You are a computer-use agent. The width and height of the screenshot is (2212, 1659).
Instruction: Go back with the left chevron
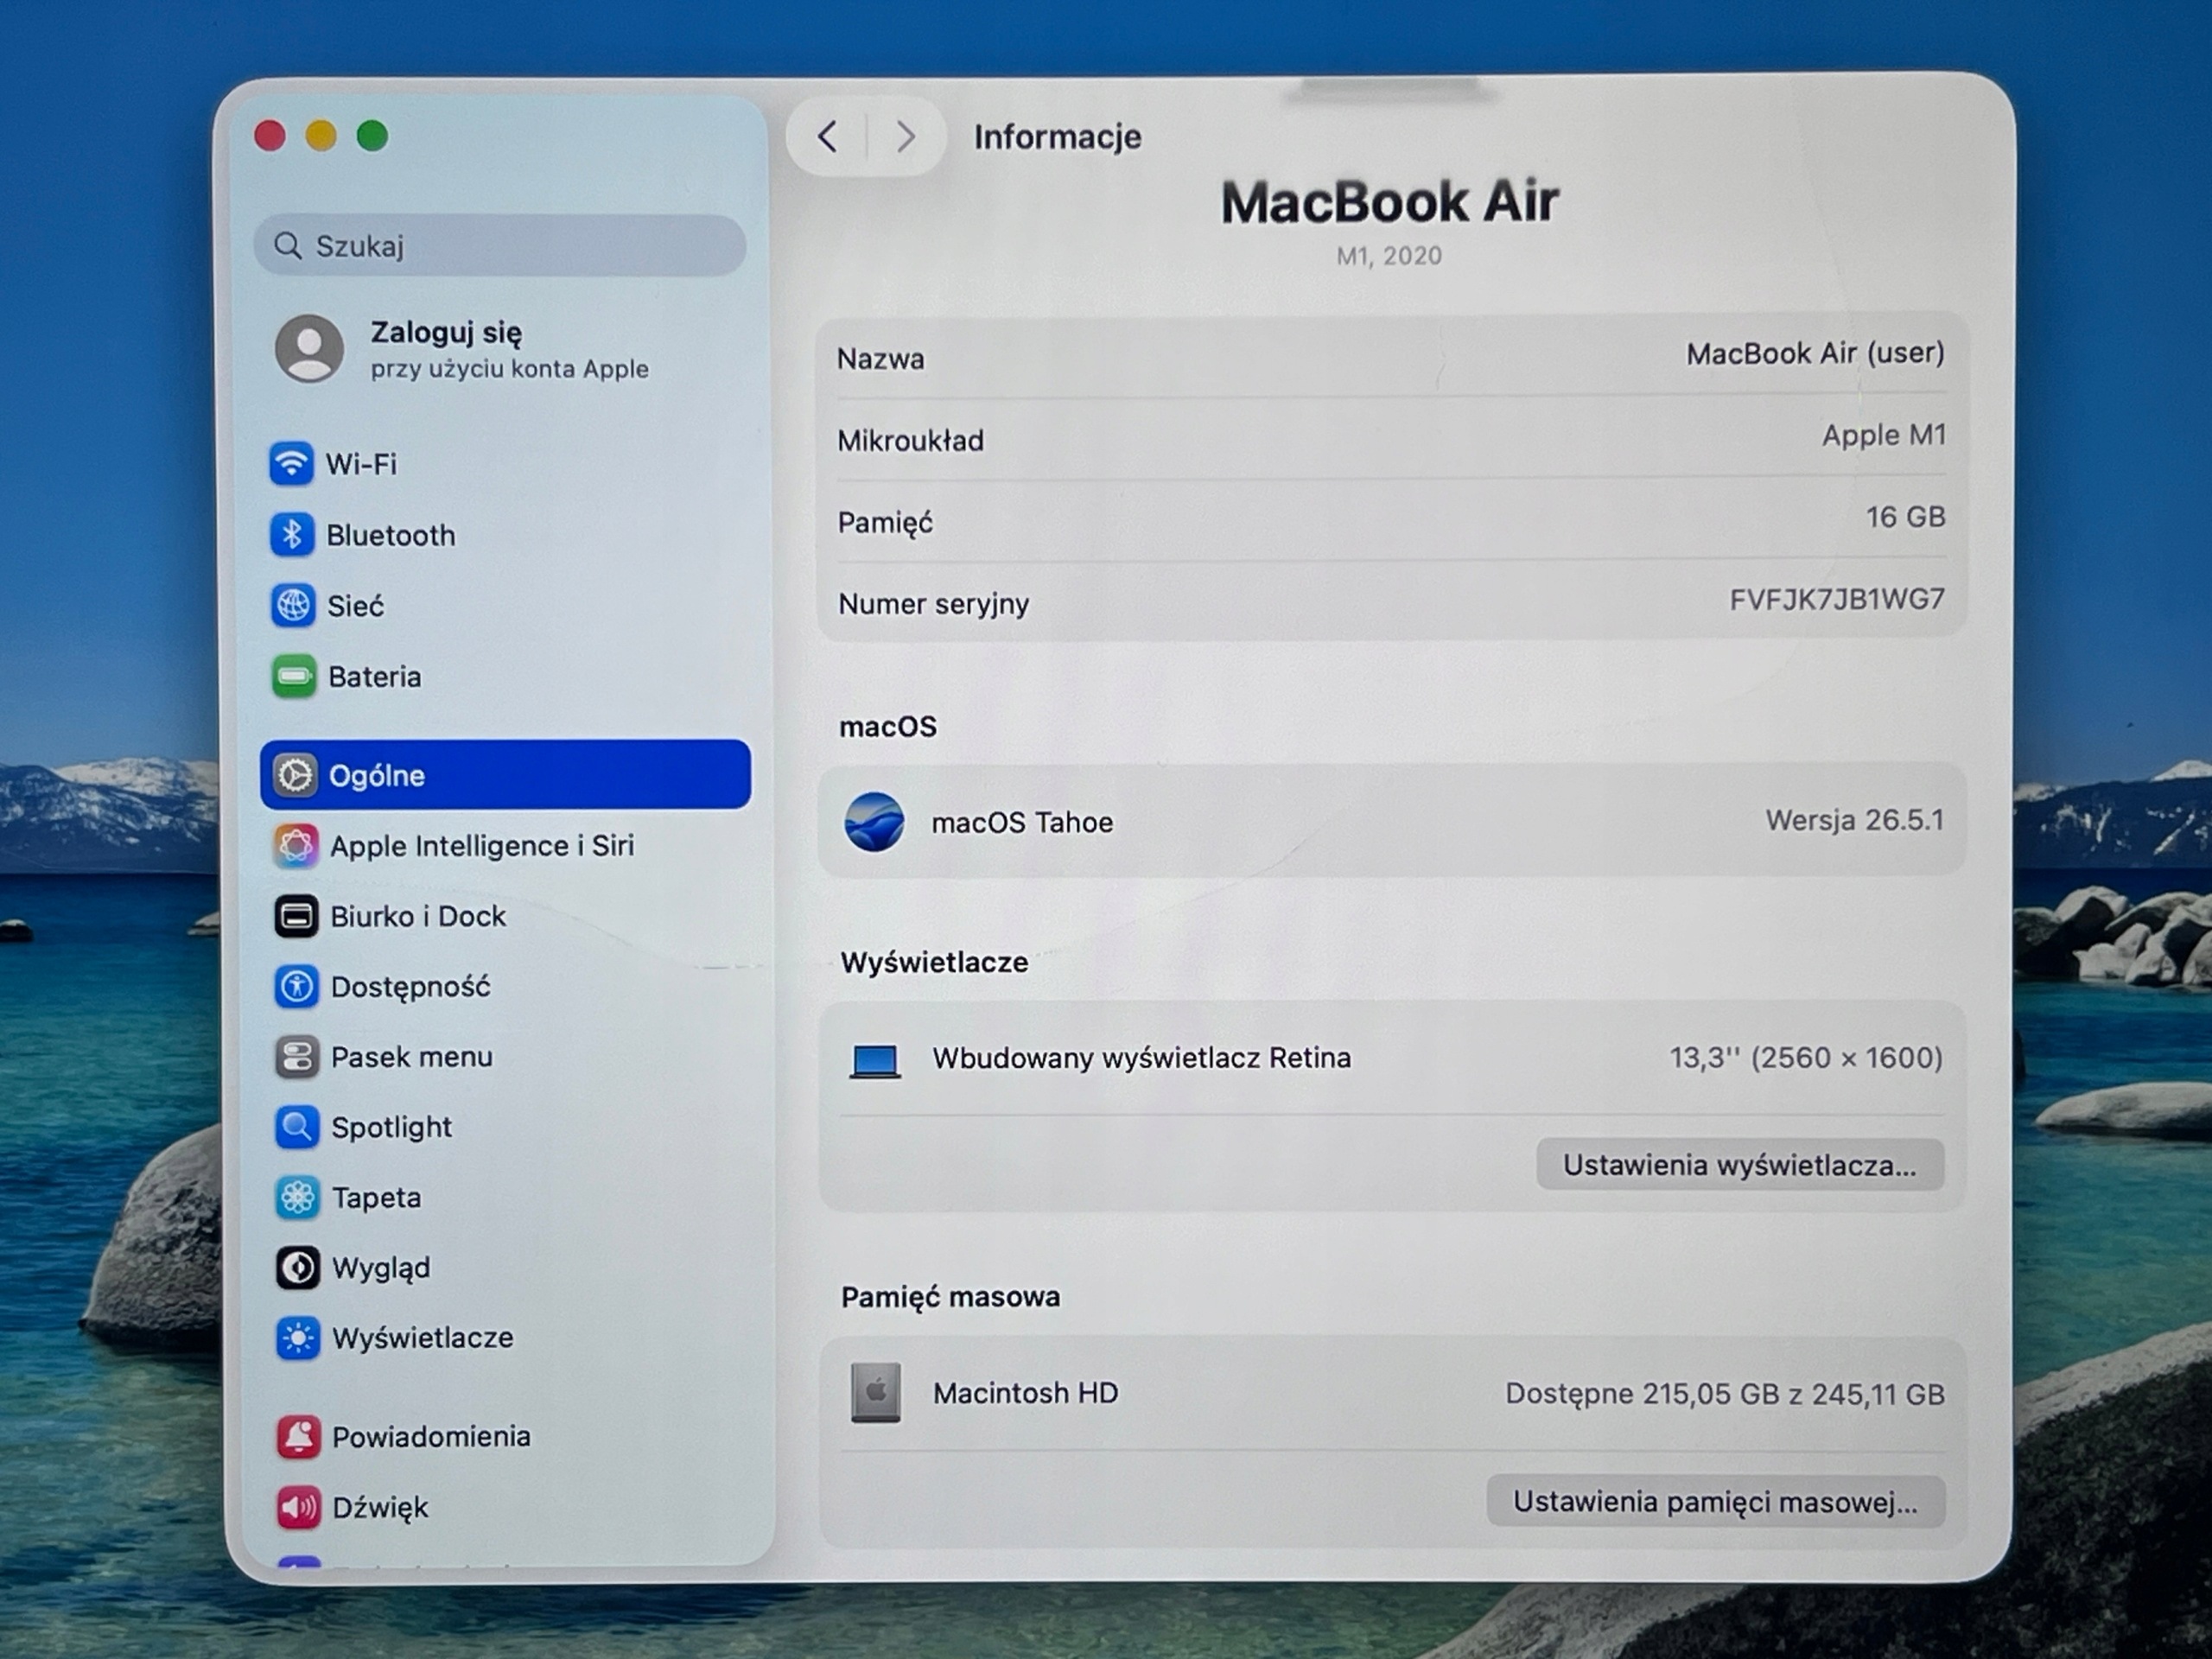(x=827, y=136)
